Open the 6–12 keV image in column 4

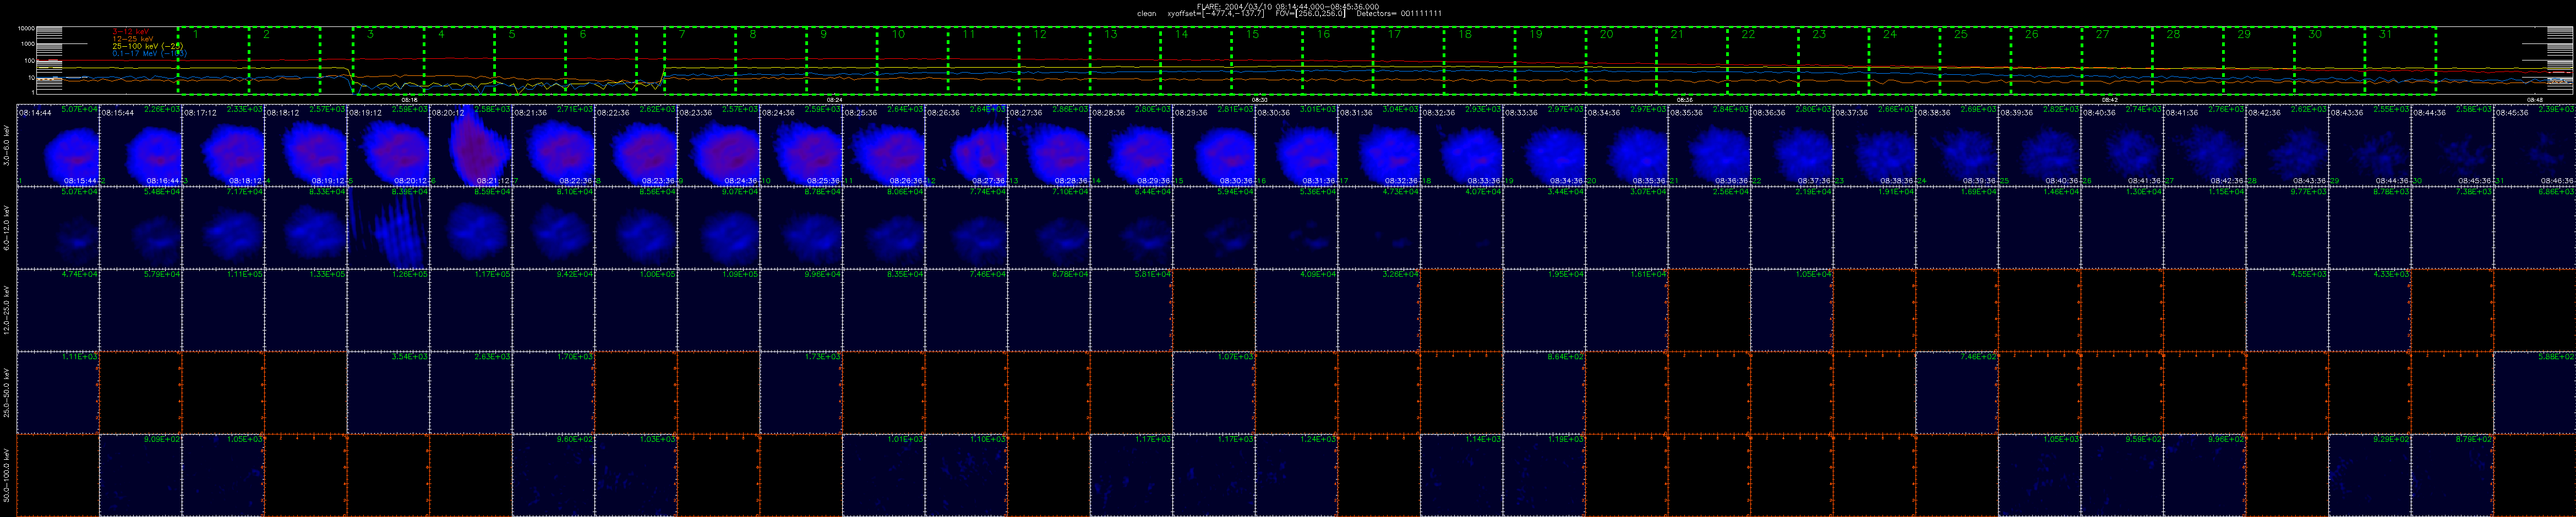(306, 228)
